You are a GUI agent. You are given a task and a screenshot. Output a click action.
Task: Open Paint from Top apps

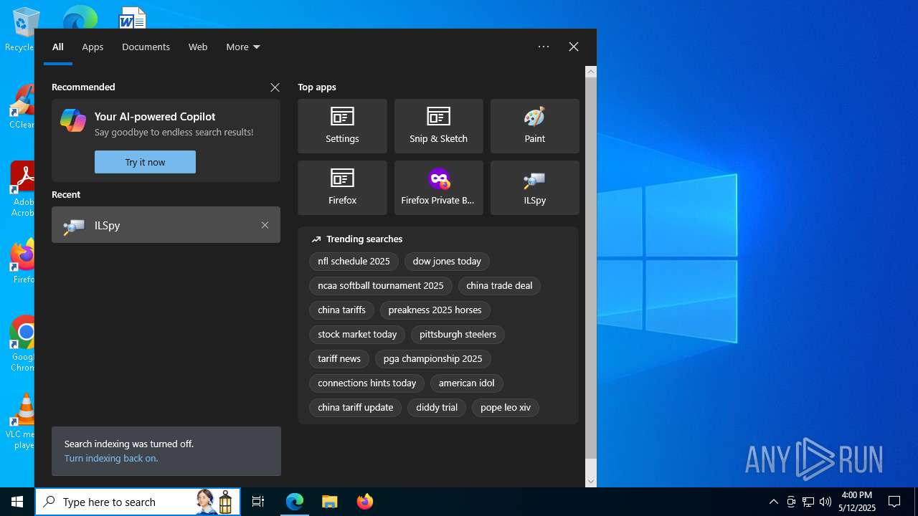[x=534, y=126]
